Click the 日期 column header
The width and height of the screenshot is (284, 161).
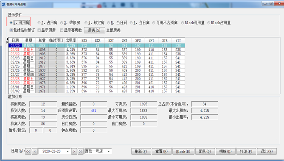pyautogui.click(x=15, y=41)
